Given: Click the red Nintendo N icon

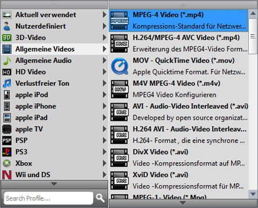Looking at the screenshot, I should click(7, 175).
